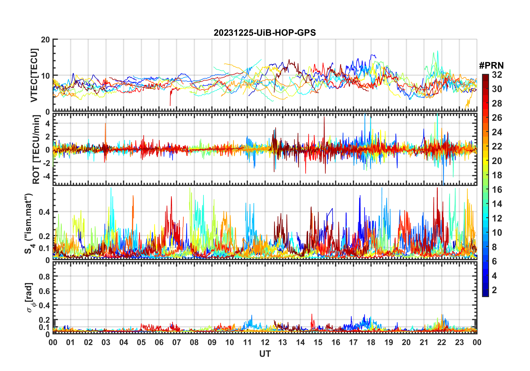Click the 03 hour tick on UT axis
Viewport: 530px width, 371px height.
click(x=106, y=342)
